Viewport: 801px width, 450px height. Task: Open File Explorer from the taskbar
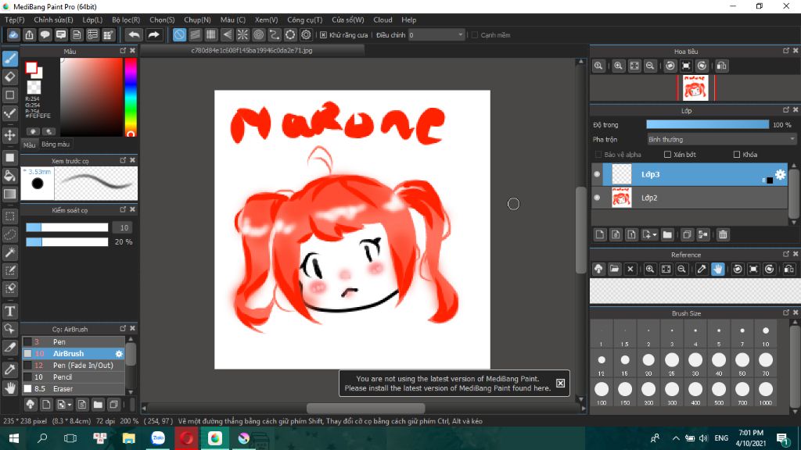pos(129,438)
